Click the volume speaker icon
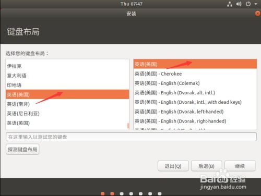This screenshot has width=261, height=196. [x=239, y=4]
